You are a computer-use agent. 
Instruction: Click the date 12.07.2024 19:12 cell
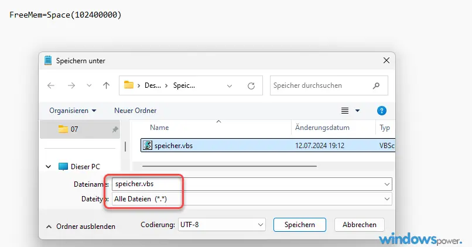(319, 146)
